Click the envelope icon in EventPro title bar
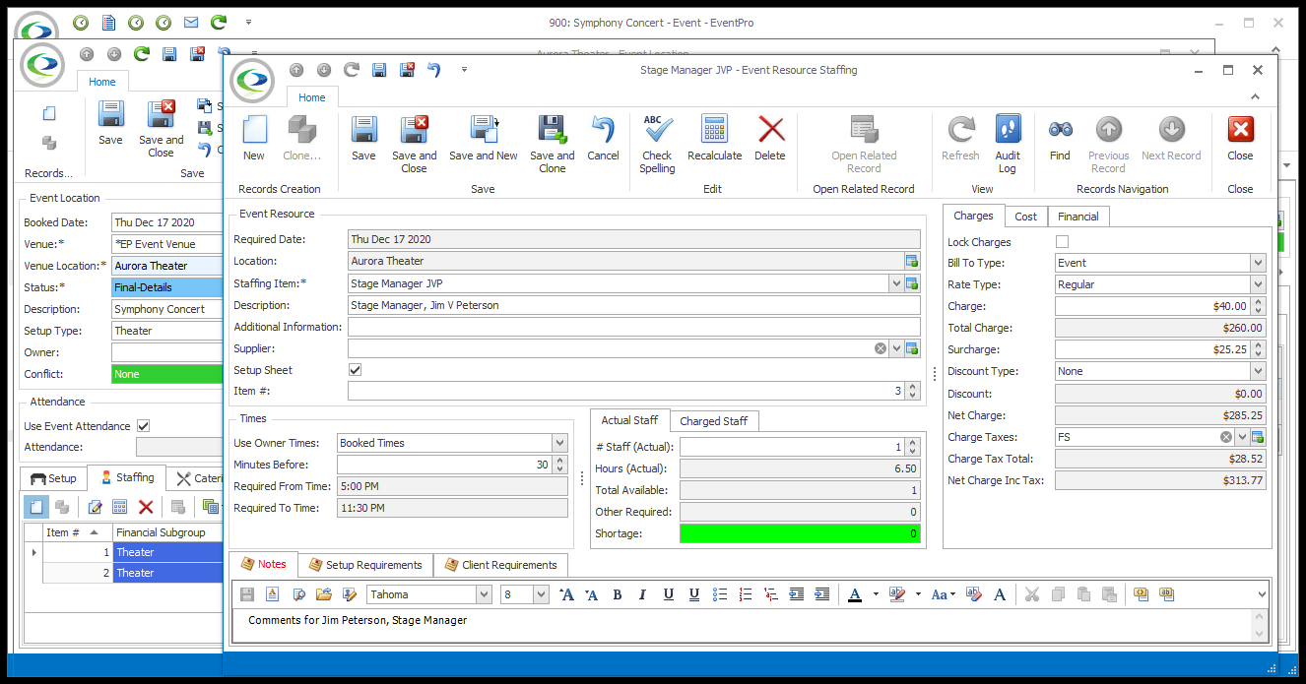 (191, 22)
